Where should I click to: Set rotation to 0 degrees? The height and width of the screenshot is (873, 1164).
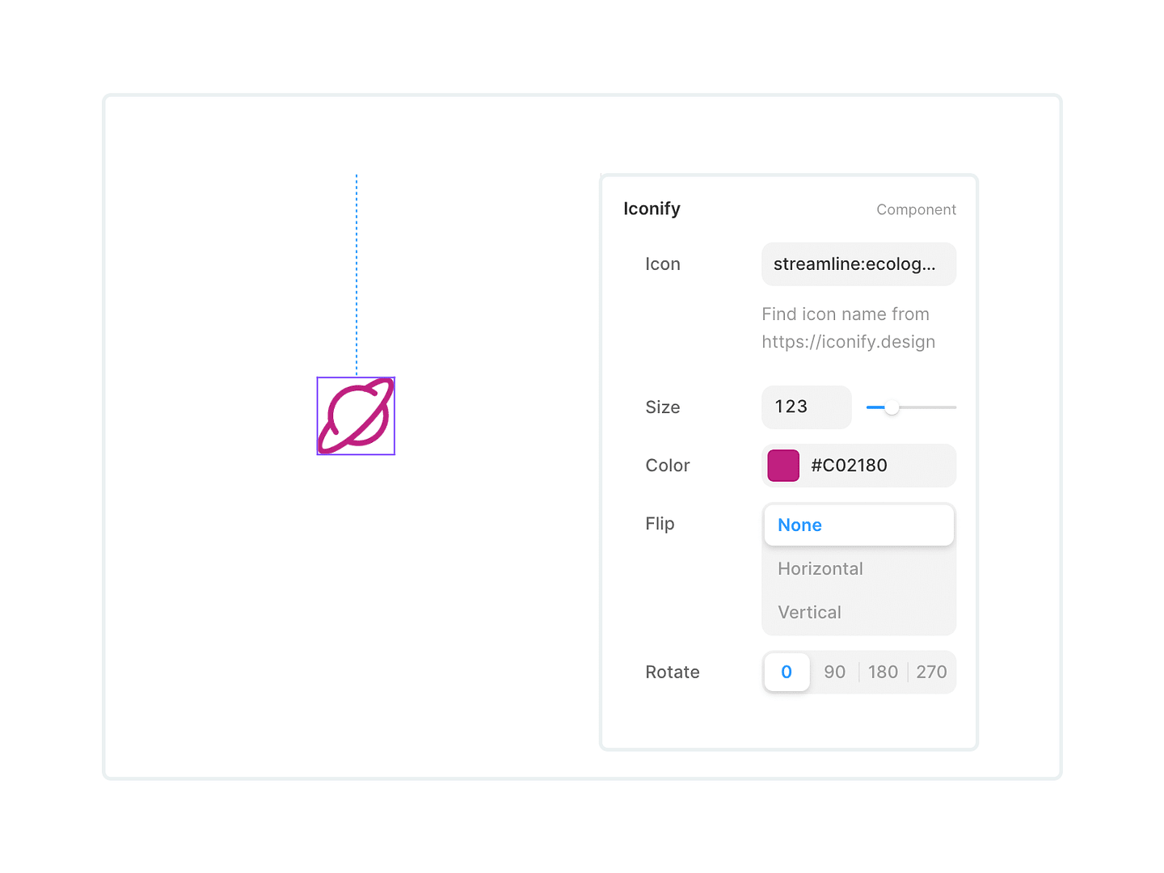click(787, 672)
